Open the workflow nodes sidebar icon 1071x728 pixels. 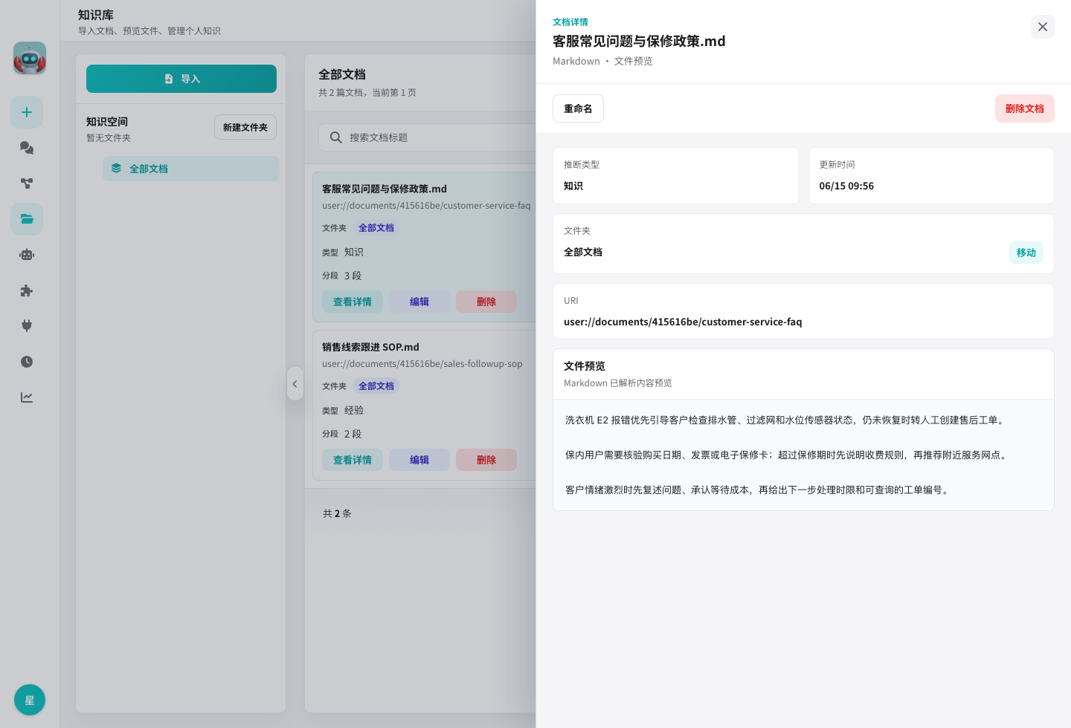(27, 183)
